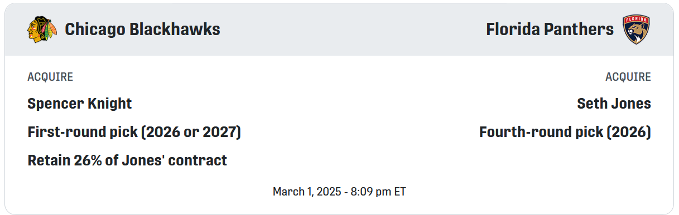Select Spencer Knight player name

click(x=80, y=104)
